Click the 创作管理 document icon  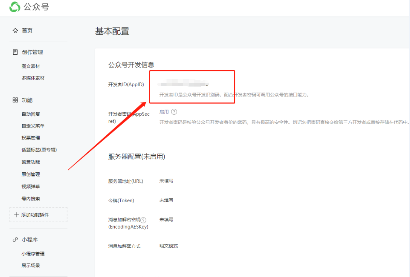click(x=15, y=52)
